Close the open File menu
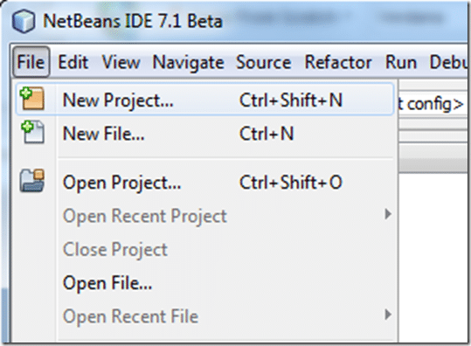Screen dimensions: 471x346 (31, 62)
